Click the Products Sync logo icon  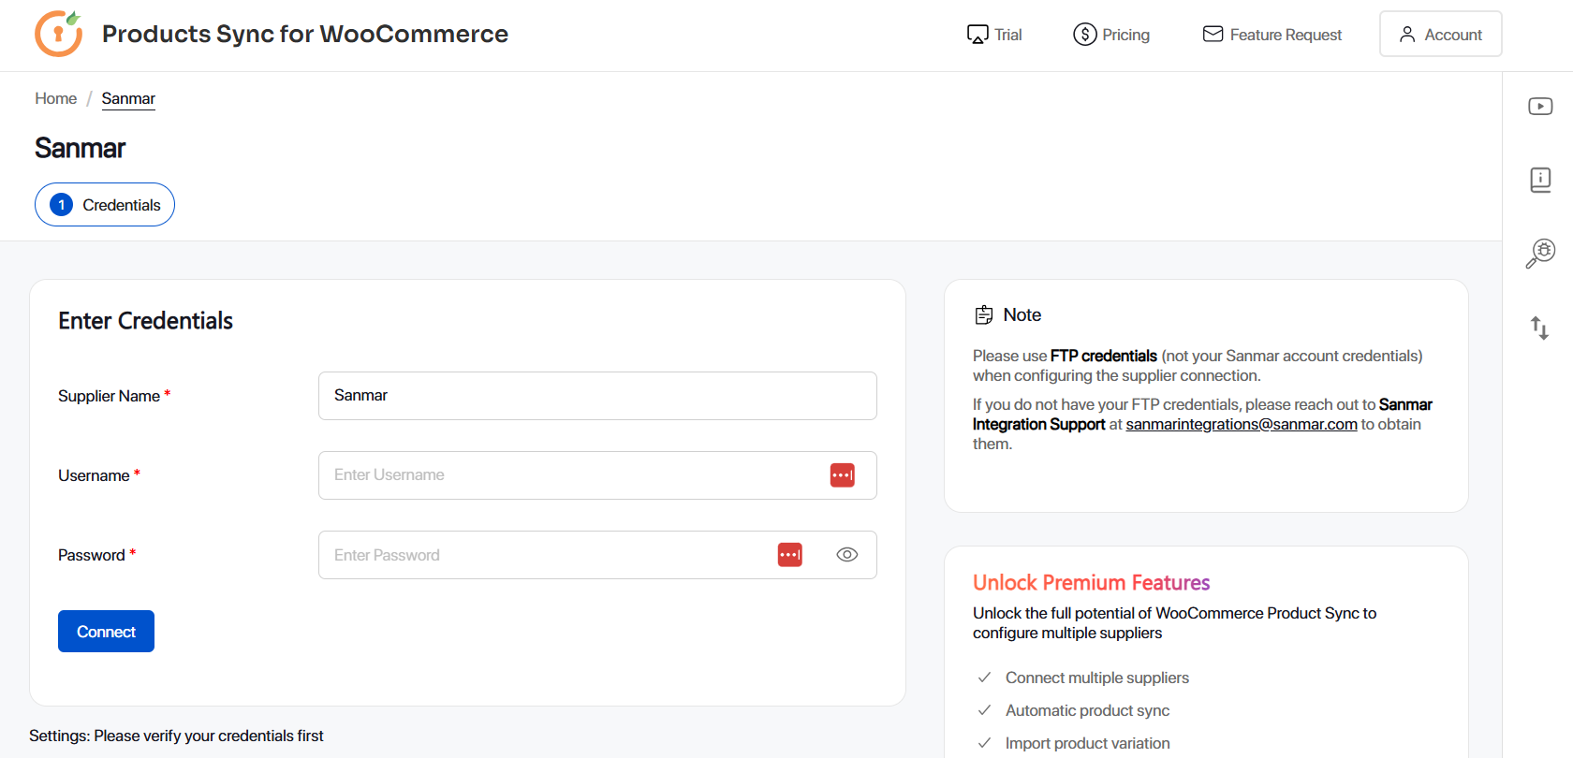(58, 34)
